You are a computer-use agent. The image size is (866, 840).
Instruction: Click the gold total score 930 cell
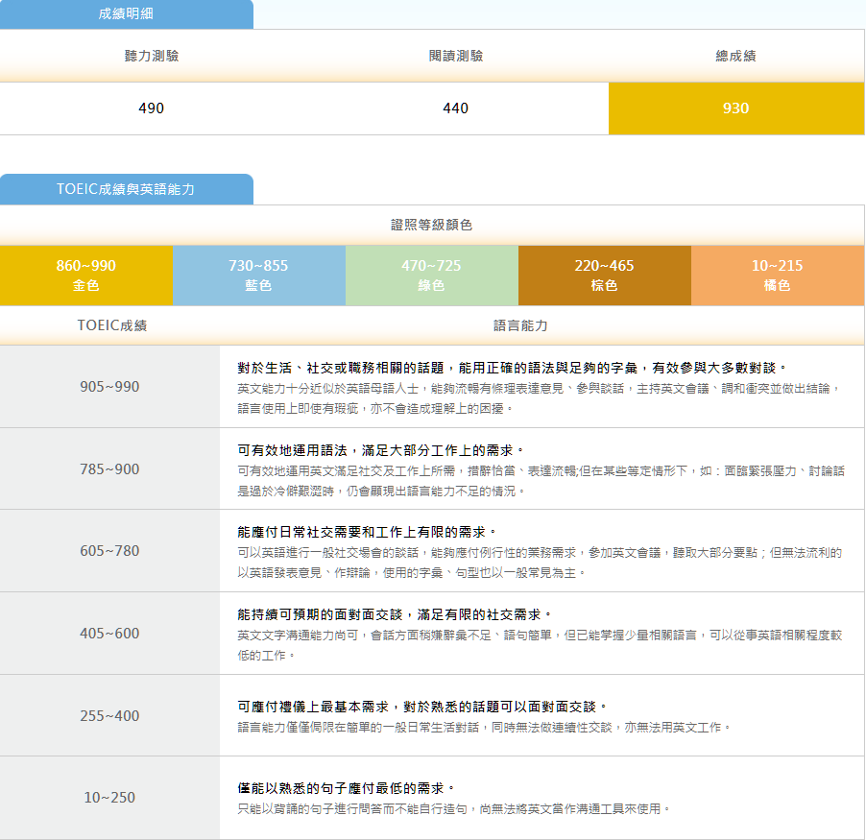[x=736, y=108]
